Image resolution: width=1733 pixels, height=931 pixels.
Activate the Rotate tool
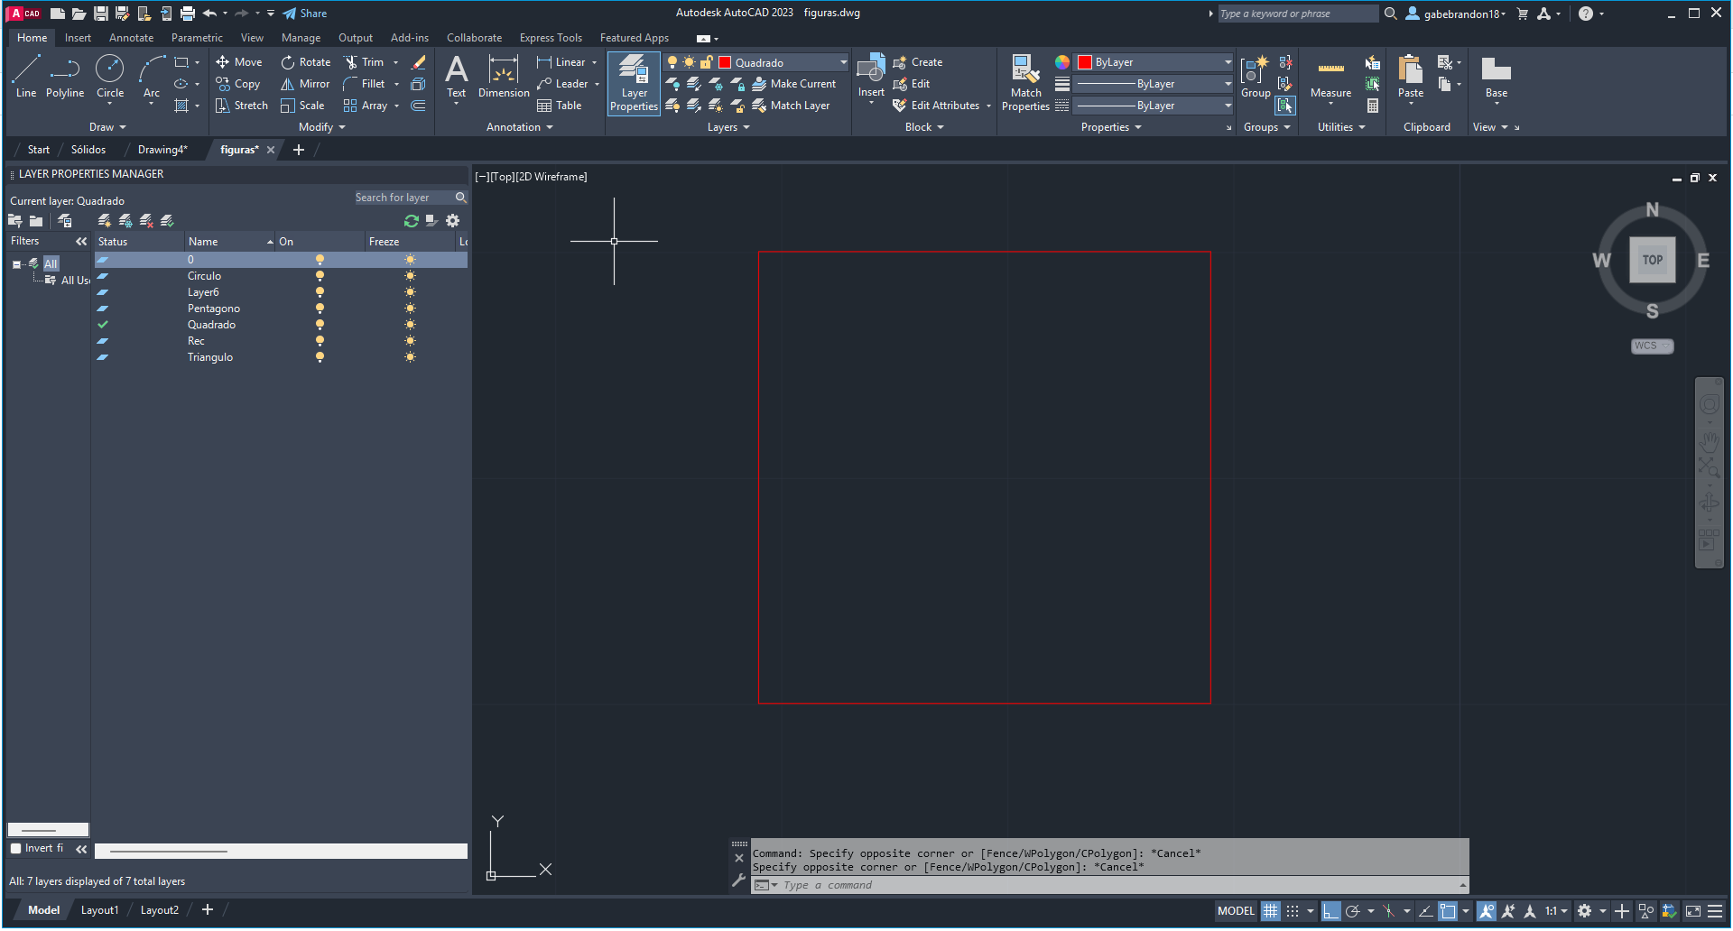[x=306, y=62]
